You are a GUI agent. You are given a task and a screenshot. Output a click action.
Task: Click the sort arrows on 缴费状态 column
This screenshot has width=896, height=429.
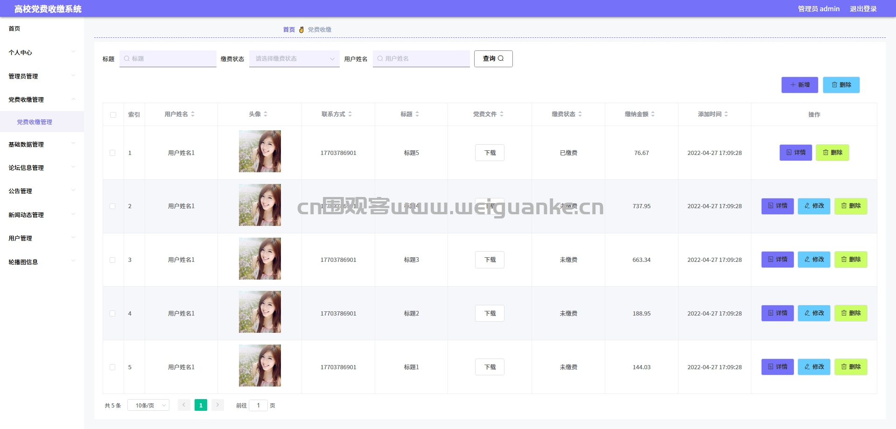coord(580,114)
